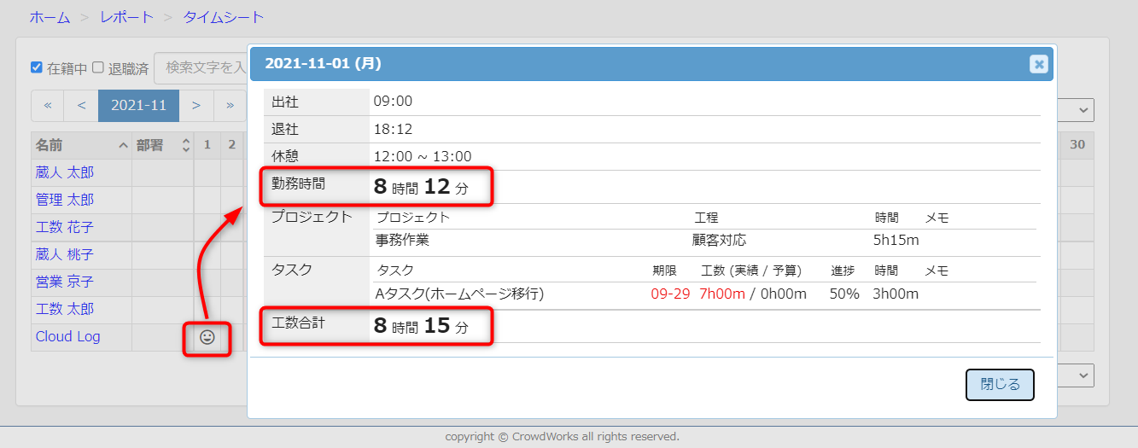This screenshot has height=448, width=1138.
Task: Enable the 退職済 checkbox
Action: click(98, 67)
